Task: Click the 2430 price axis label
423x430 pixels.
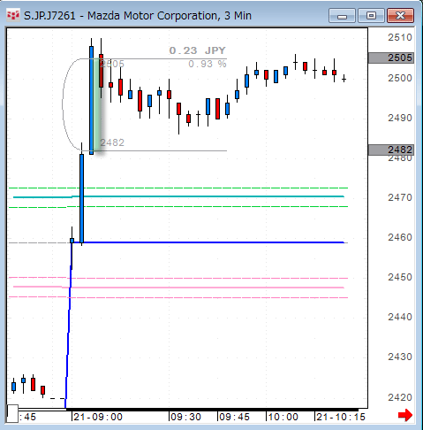Action: coord(400,357)
